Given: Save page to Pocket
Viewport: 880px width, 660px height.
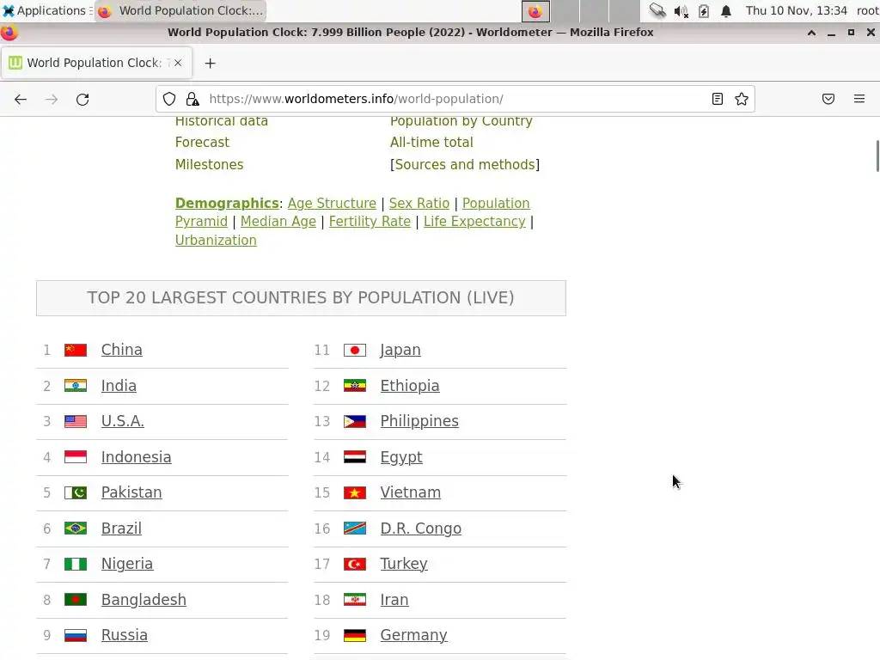Looking at the screenshot, I should 828,100.
